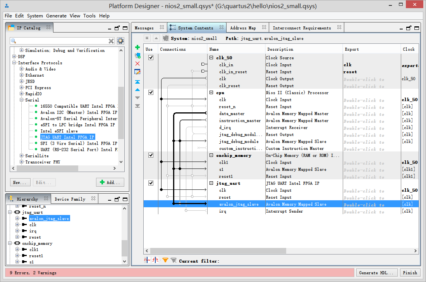The image size is (426, 282).
Task: Open the Tools menu
Action: coord(89,16)
